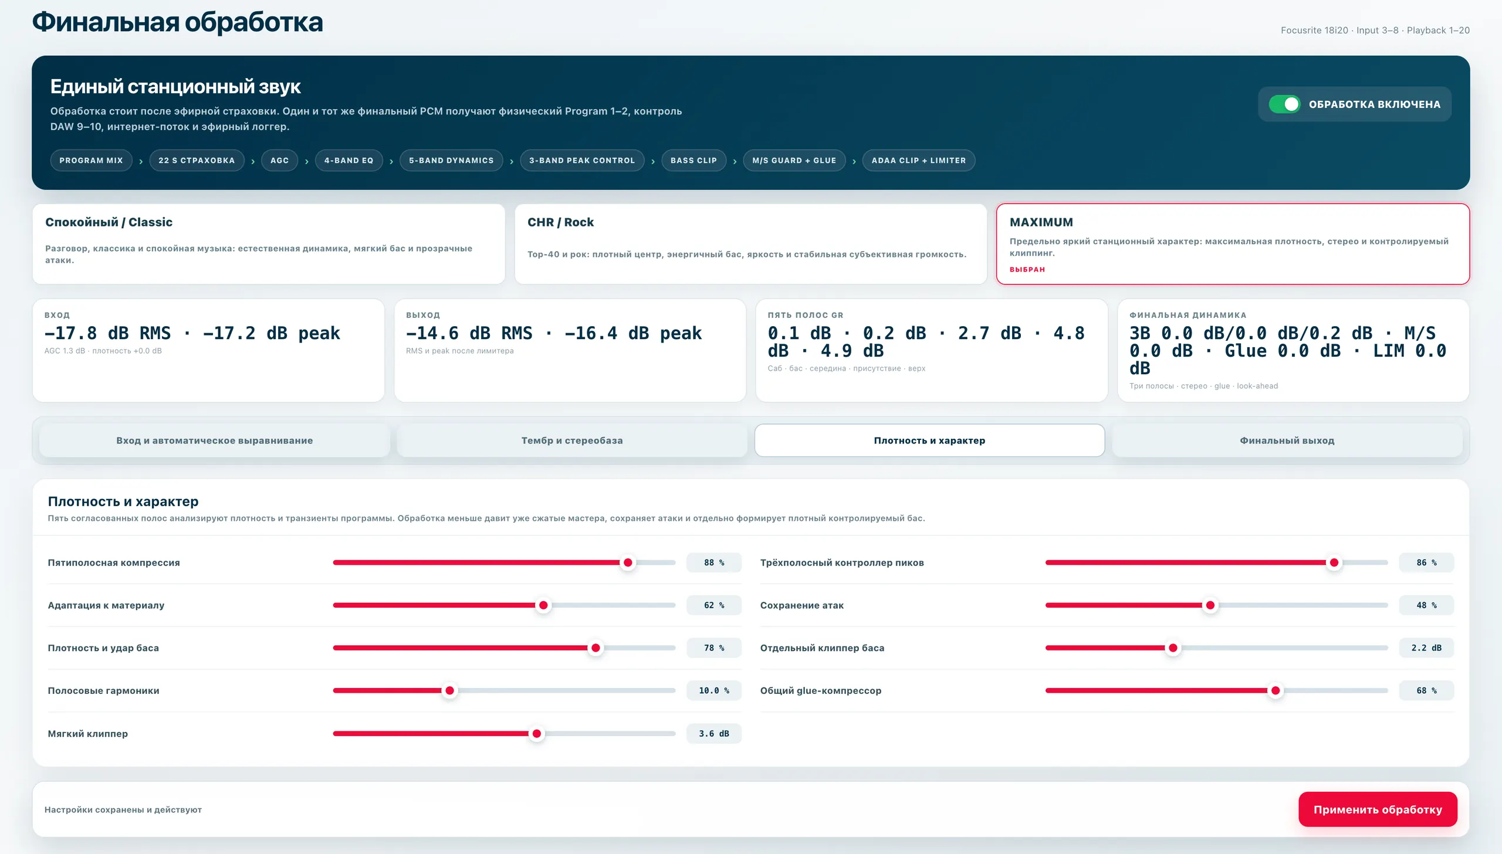The height and width of the screenshot is (854, 1502).
Task: Open the Вход и автоматическое выравнивание tab
Action: 215,440
